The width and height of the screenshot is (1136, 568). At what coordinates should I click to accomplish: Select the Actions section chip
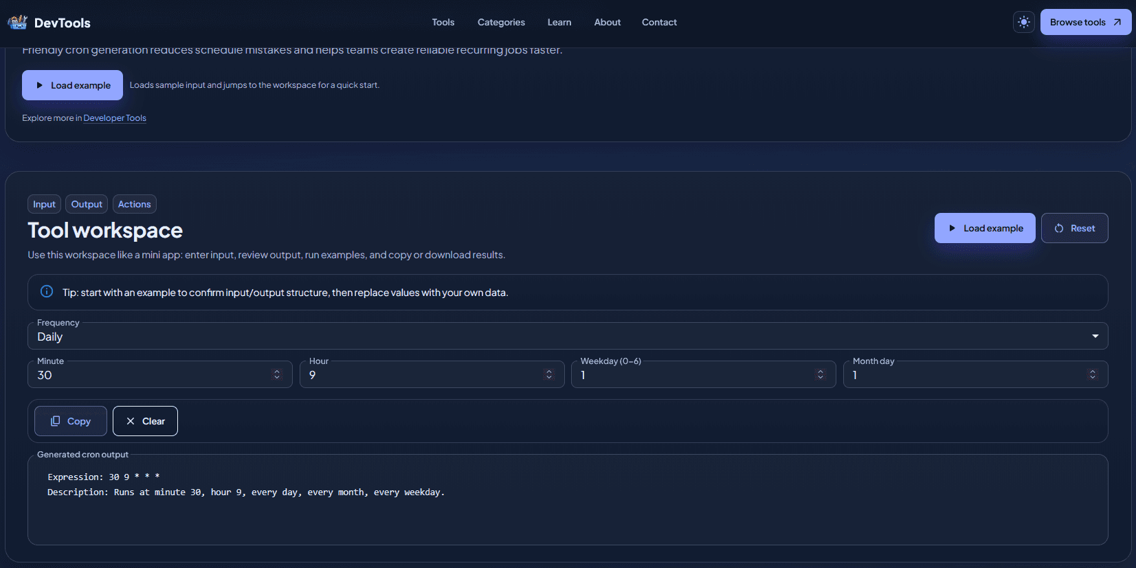[x=134, y=205]
